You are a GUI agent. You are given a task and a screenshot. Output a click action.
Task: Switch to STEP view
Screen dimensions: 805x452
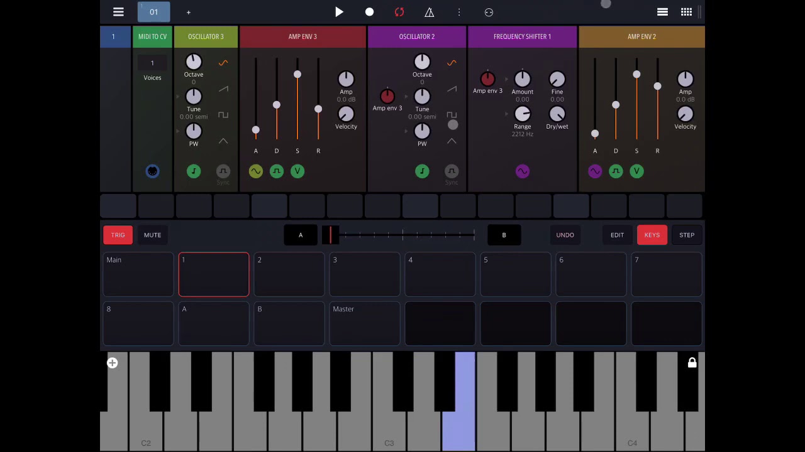click(687, 235)
